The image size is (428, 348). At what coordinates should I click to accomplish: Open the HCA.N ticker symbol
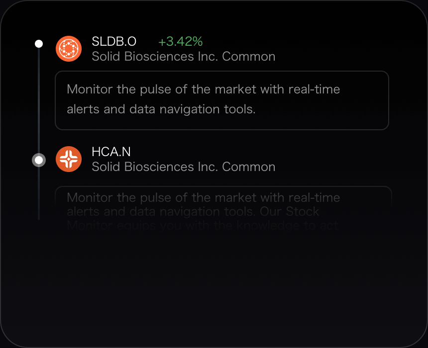coord(111,152)
